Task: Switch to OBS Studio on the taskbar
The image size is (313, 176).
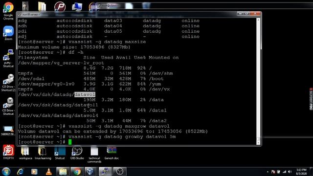Action: click(119, 172)
